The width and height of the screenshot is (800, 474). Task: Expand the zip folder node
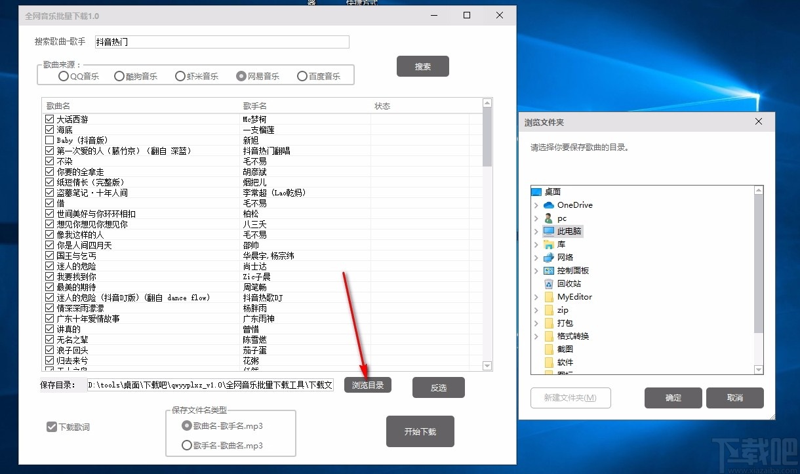tap(537, 309)
